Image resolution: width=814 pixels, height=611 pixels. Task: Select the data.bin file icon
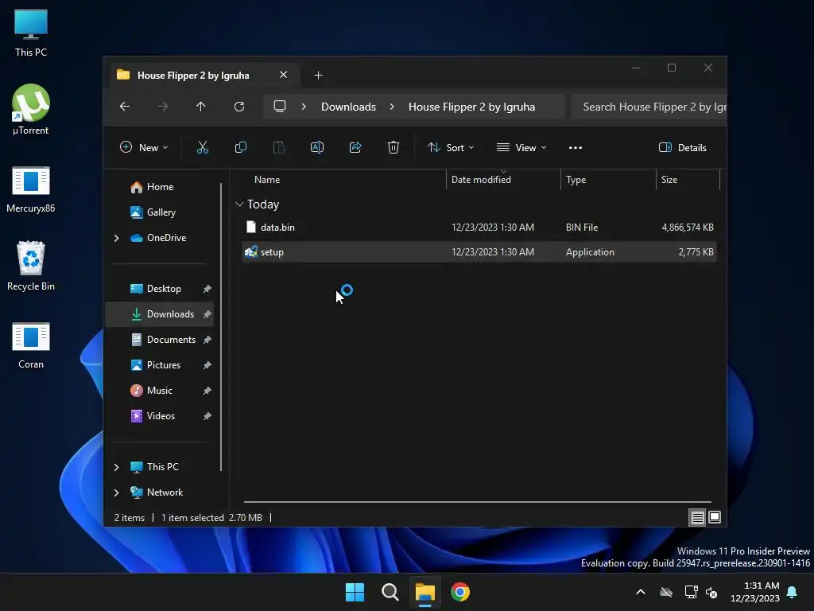coord(250,227)
